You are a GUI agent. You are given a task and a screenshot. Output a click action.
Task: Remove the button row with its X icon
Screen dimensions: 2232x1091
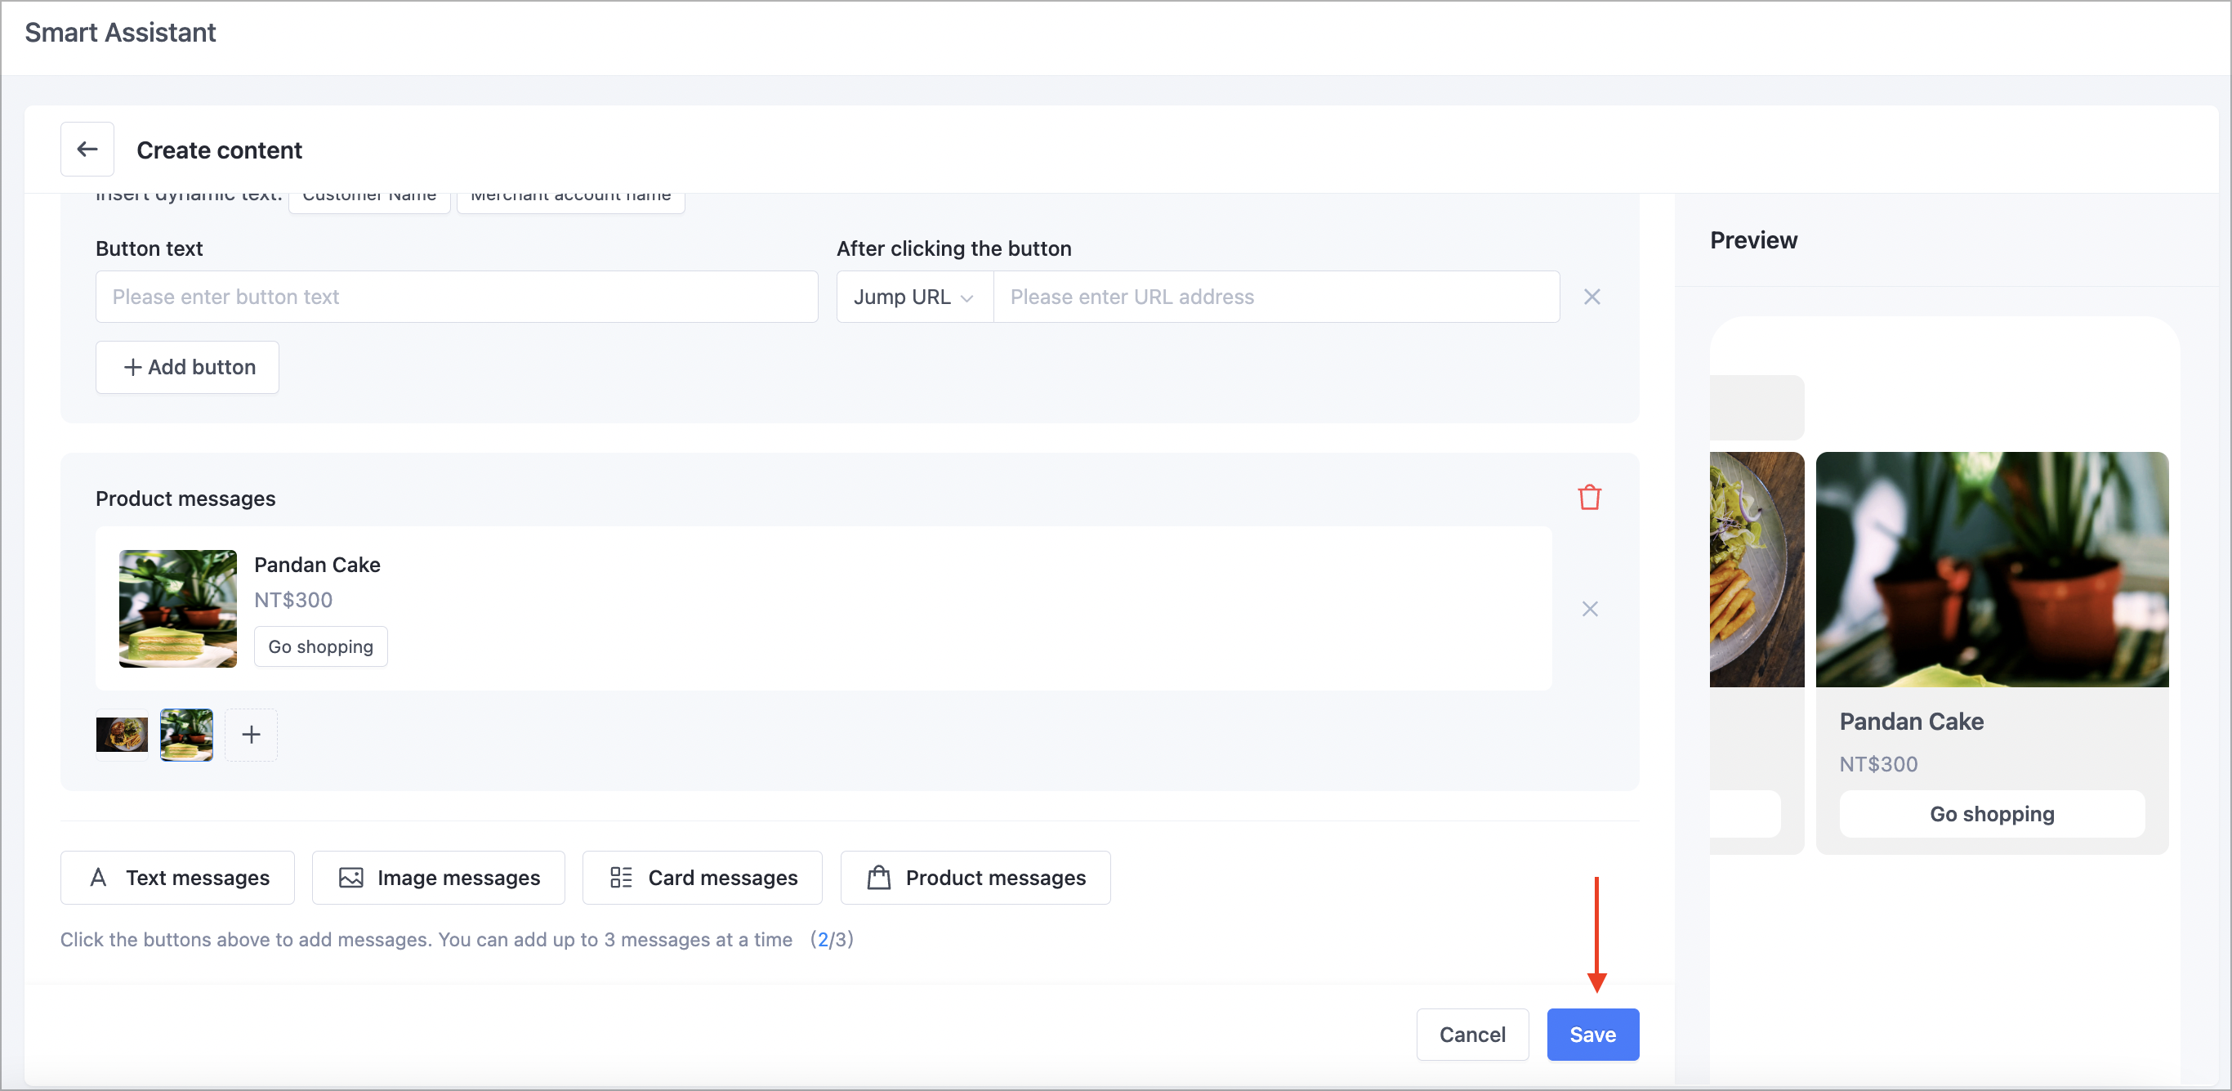coord(1591,297)
